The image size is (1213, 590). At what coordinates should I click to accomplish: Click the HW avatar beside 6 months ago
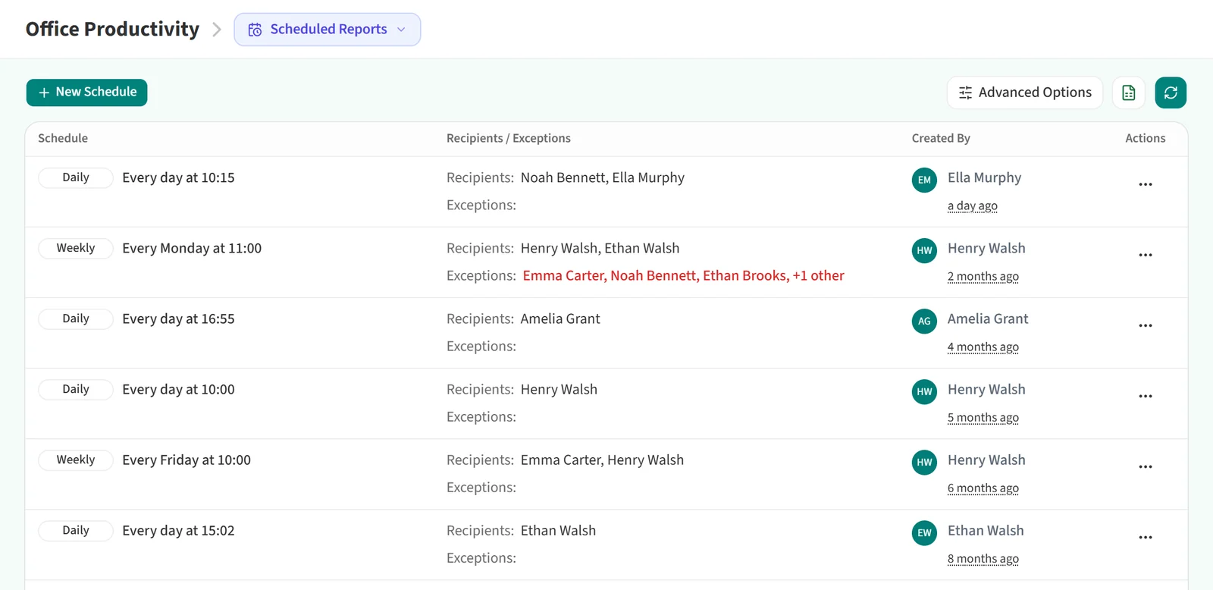coord(924,462)
